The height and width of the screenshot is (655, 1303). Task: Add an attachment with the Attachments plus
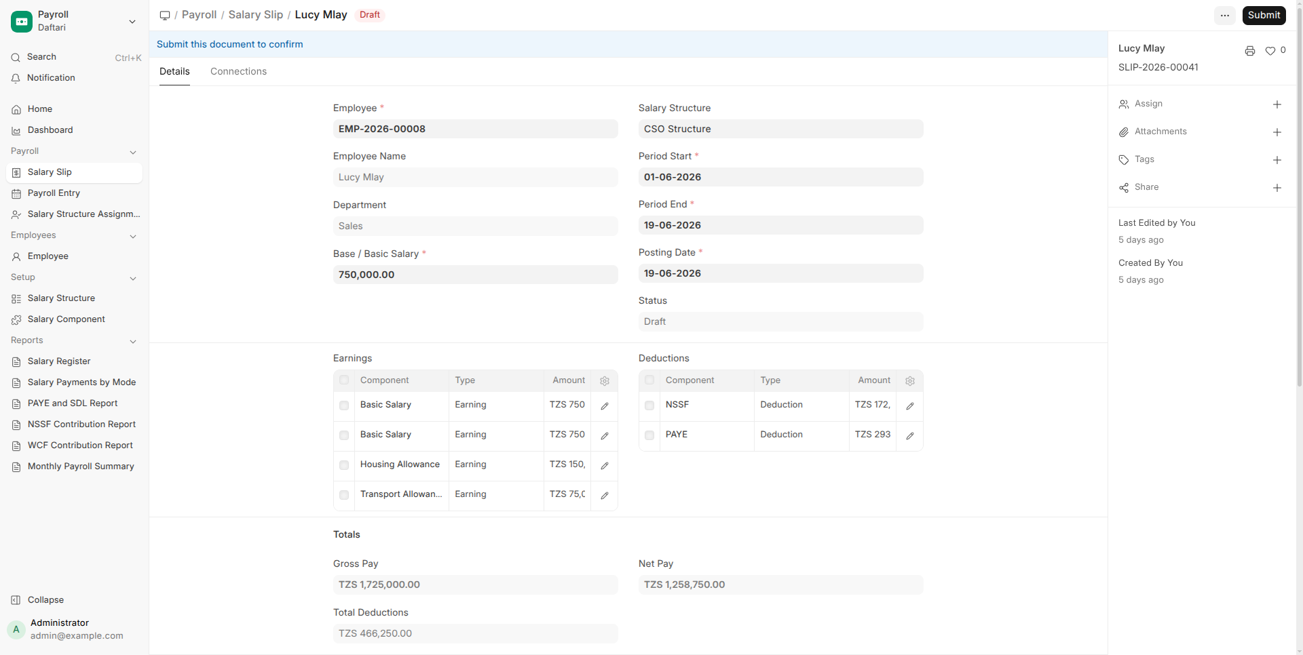coord(1277,132)
